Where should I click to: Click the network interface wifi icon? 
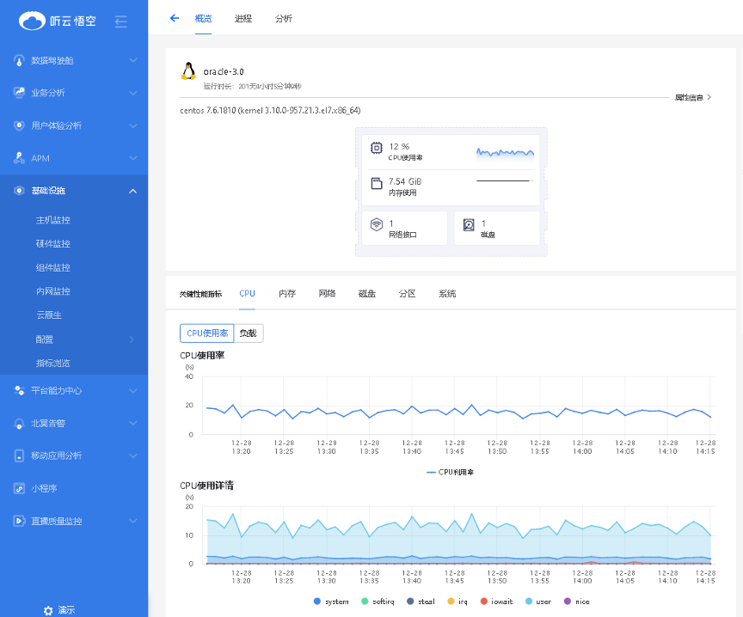pyautogui.click(x=376, y=225)
